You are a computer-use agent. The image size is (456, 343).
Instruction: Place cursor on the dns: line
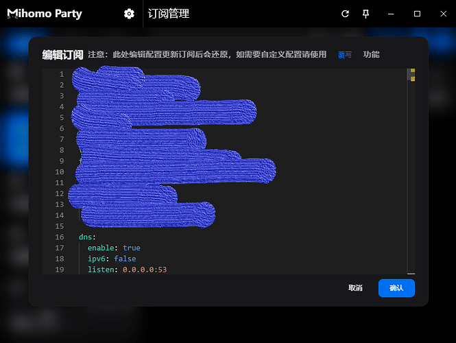[x=87, y=237]
